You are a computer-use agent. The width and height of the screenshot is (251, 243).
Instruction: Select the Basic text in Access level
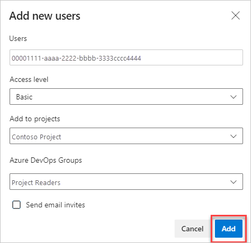click(24, 97)
